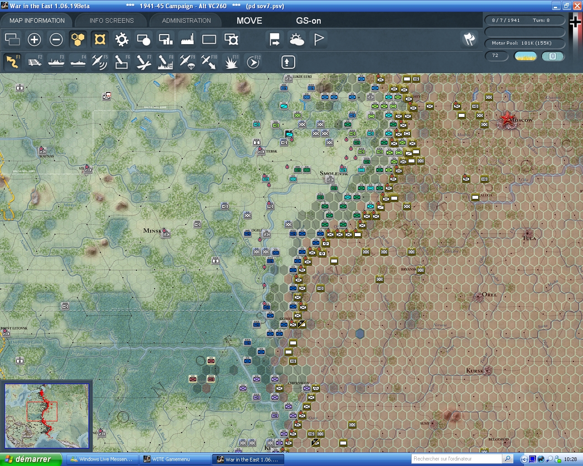Click the light-blue counter showing 0
The height and width of the screenshot is (466, 583).
click(553, 56)
